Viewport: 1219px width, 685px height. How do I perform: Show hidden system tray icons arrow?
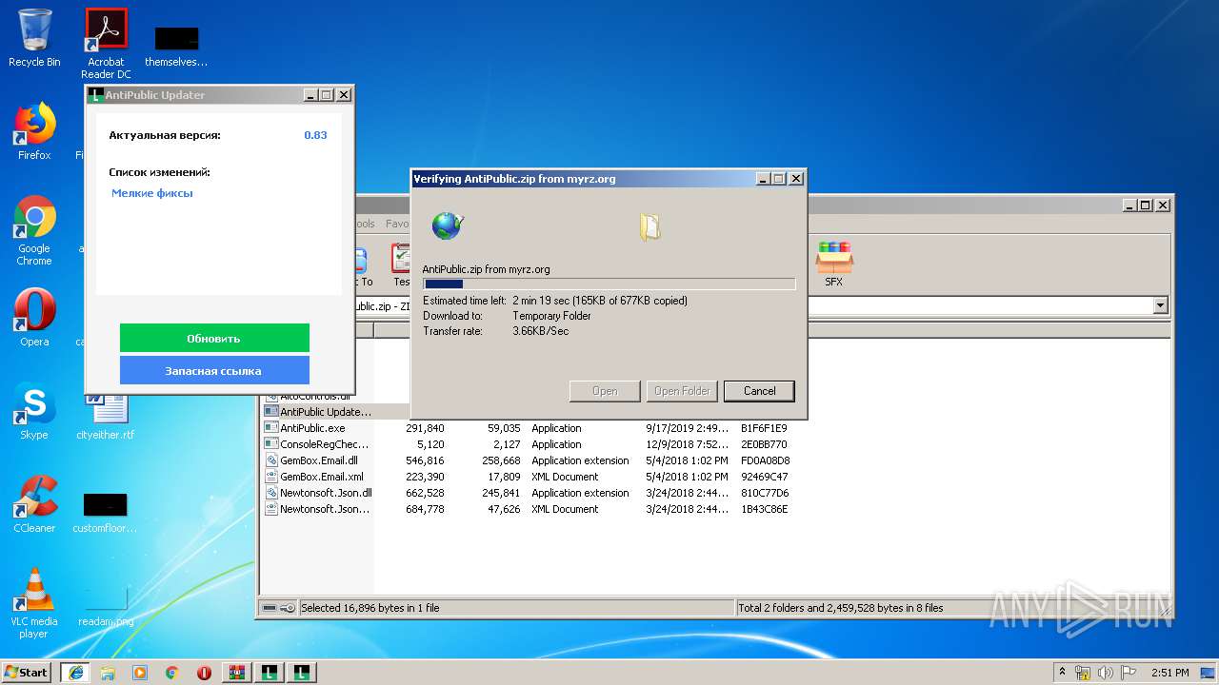pyautogui.click(x=1062, y=673)
